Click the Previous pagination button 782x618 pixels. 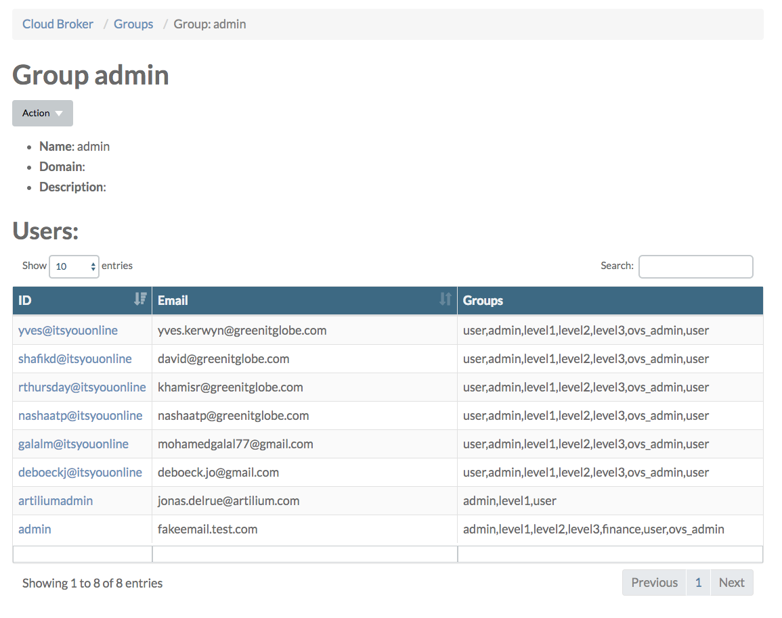click(654, 583)
